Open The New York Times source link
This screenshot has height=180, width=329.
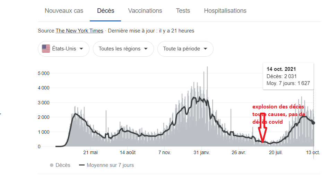click(79, 31)
